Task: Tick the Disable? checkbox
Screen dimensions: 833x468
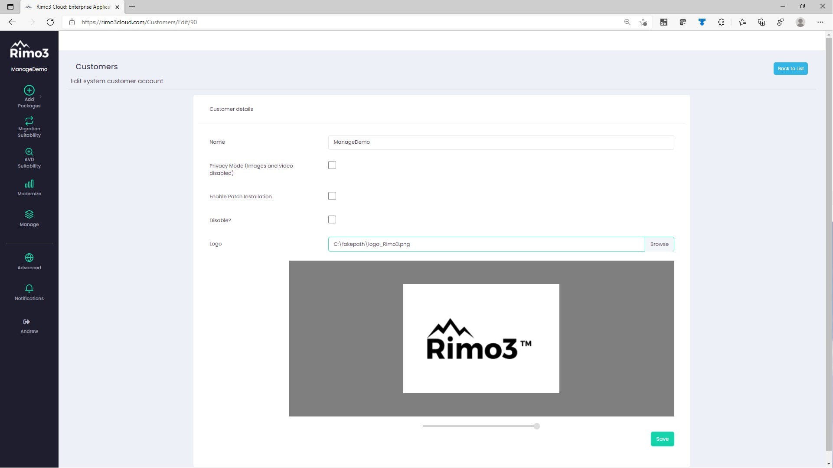Action: coord(332,220)
